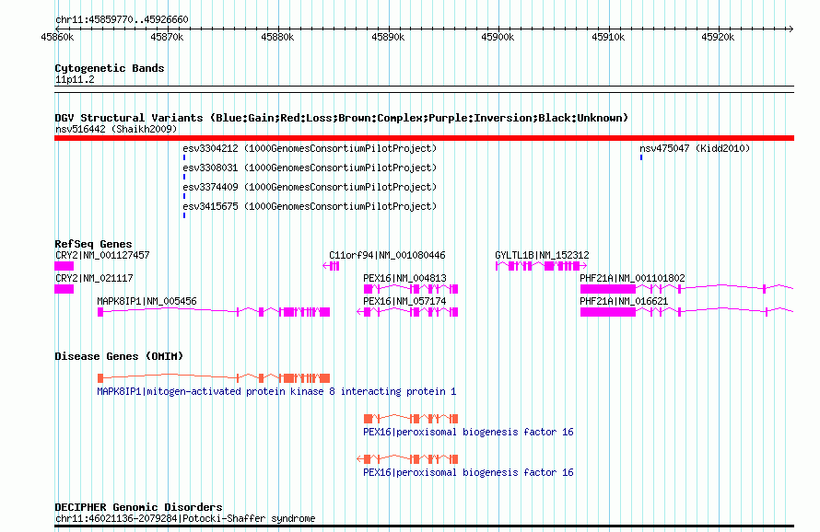Click the 45900k ruler tick label
The height and width of the screenshot is (532, 820).
coord(498,38)
